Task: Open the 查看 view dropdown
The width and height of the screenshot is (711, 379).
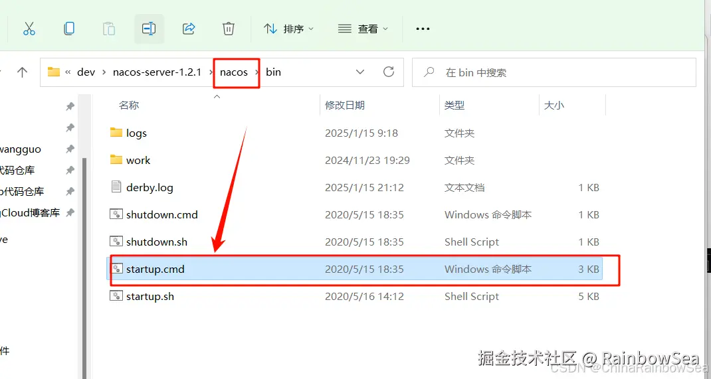Action: coord(363,29)
